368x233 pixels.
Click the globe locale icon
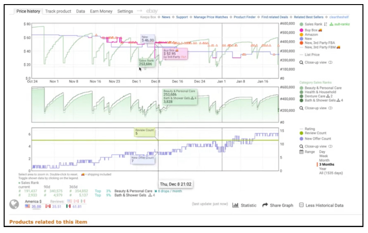(14, 204)
